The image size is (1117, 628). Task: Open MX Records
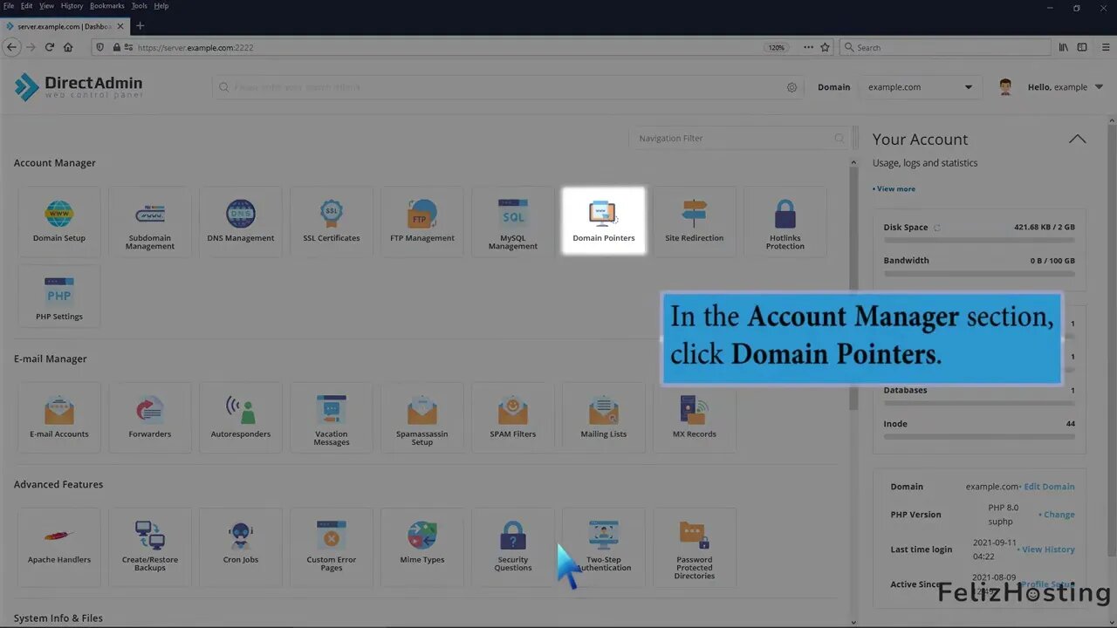695,417
